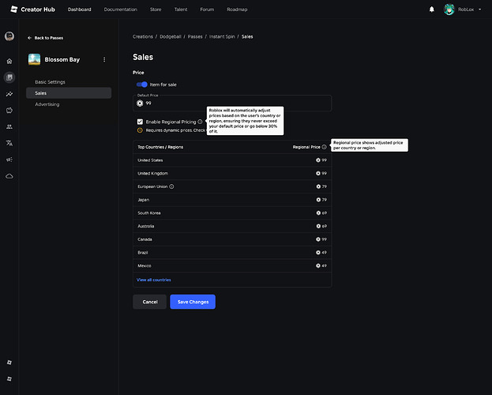Click the Robux icon in Default Price field
This screenshot has width=492, height=395.
point(140,103)
